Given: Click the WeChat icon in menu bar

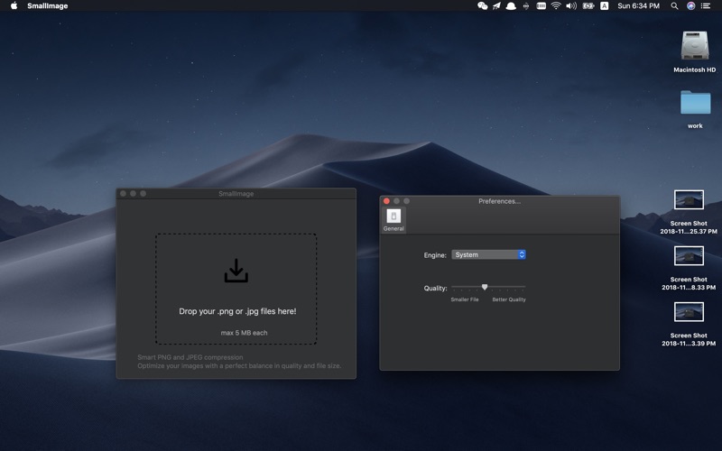Looking at the screenshot, I should pos(482,6).
